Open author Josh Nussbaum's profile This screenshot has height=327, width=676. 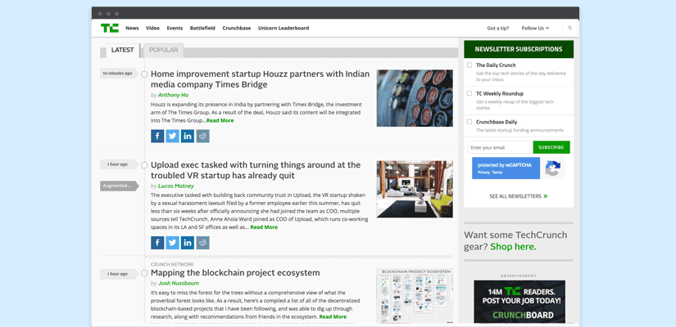178,284
